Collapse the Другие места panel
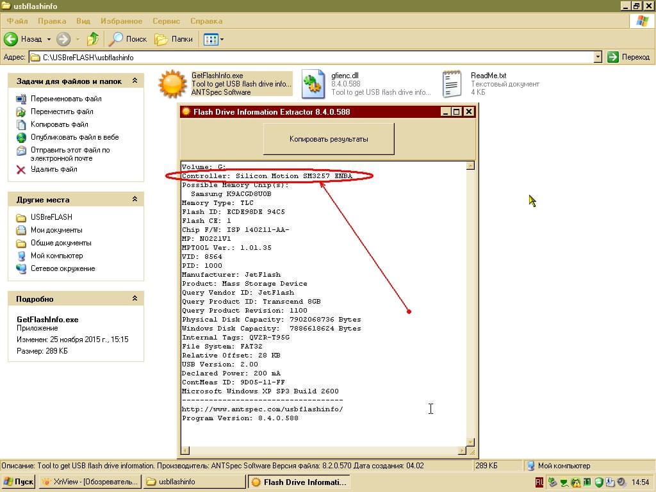 point(135,199)
